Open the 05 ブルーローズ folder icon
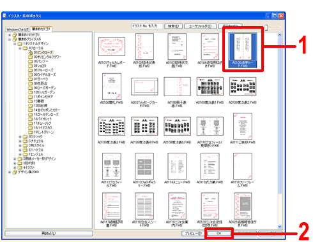The image size is (313, 242). tap(31, 70)
